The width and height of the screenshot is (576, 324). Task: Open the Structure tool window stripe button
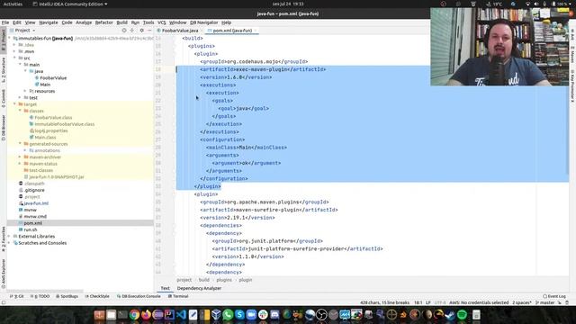click(4, 70)
